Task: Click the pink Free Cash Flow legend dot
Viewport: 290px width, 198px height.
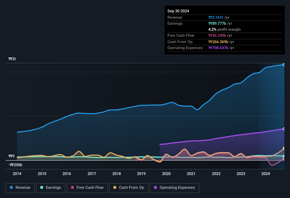Action: [x=72, y=188]
